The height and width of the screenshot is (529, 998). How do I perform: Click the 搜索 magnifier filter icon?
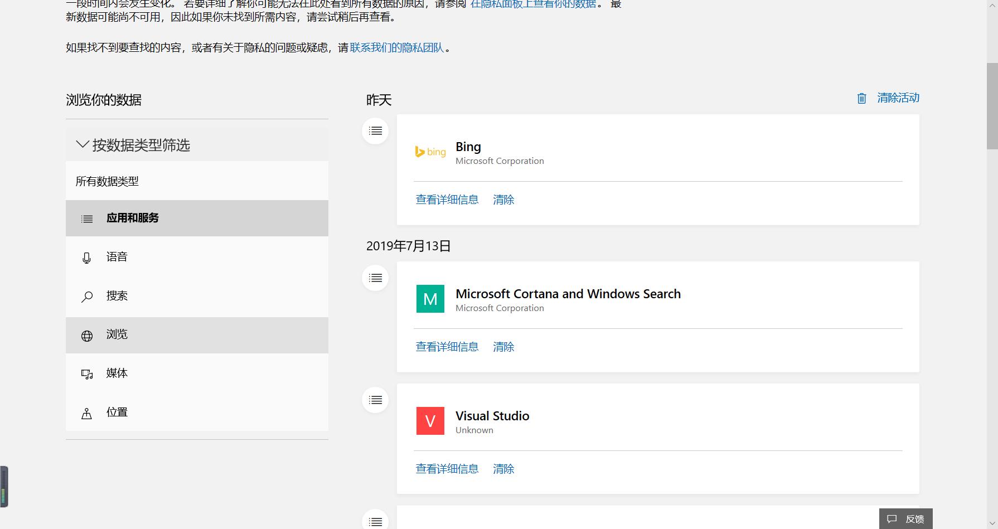pos(87,296)
